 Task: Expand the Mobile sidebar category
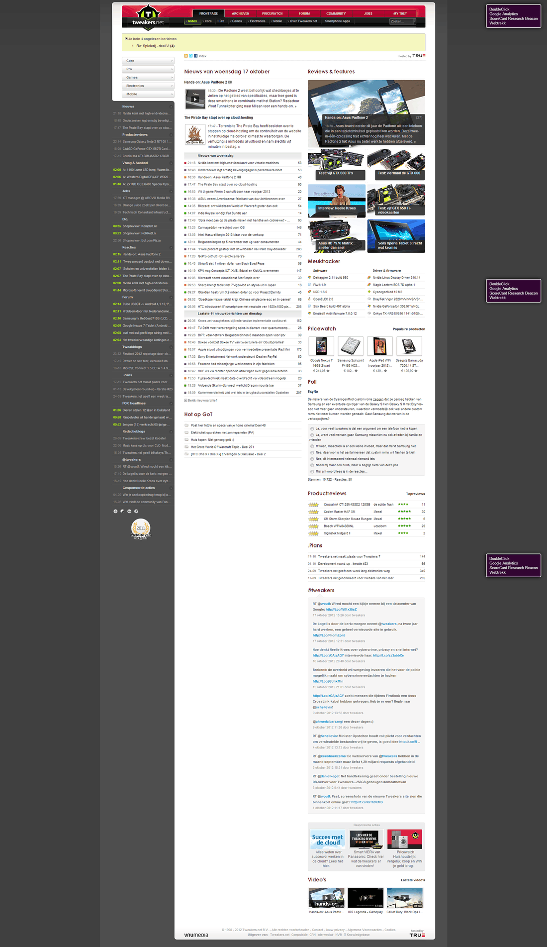[148, 94]
